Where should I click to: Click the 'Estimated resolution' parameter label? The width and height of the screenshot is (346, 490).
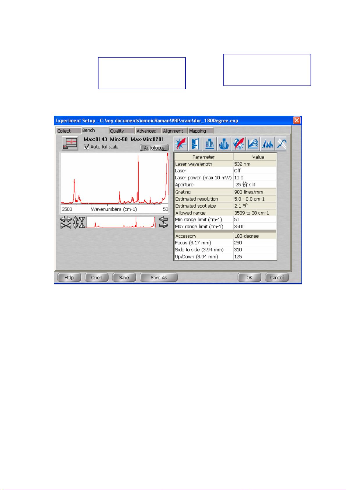(197, 199)
